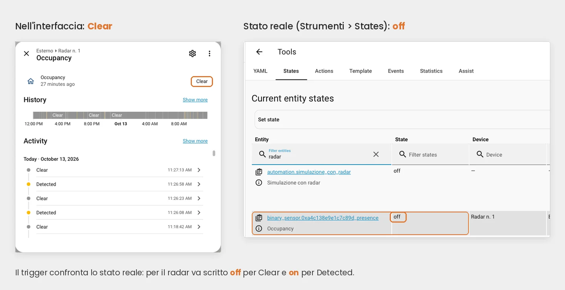Viewport: 565px width, 290px height.
Task: Open the Template tab
Action: 361,71
